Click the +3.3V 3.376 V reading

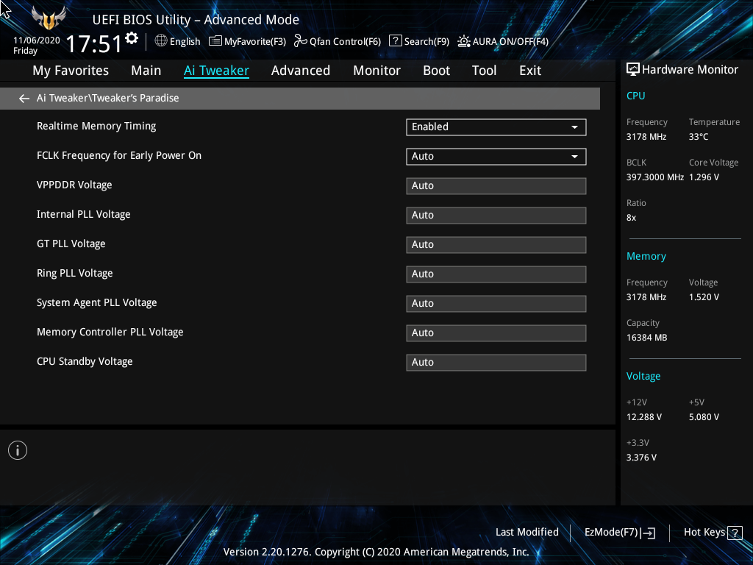point(641,458)
